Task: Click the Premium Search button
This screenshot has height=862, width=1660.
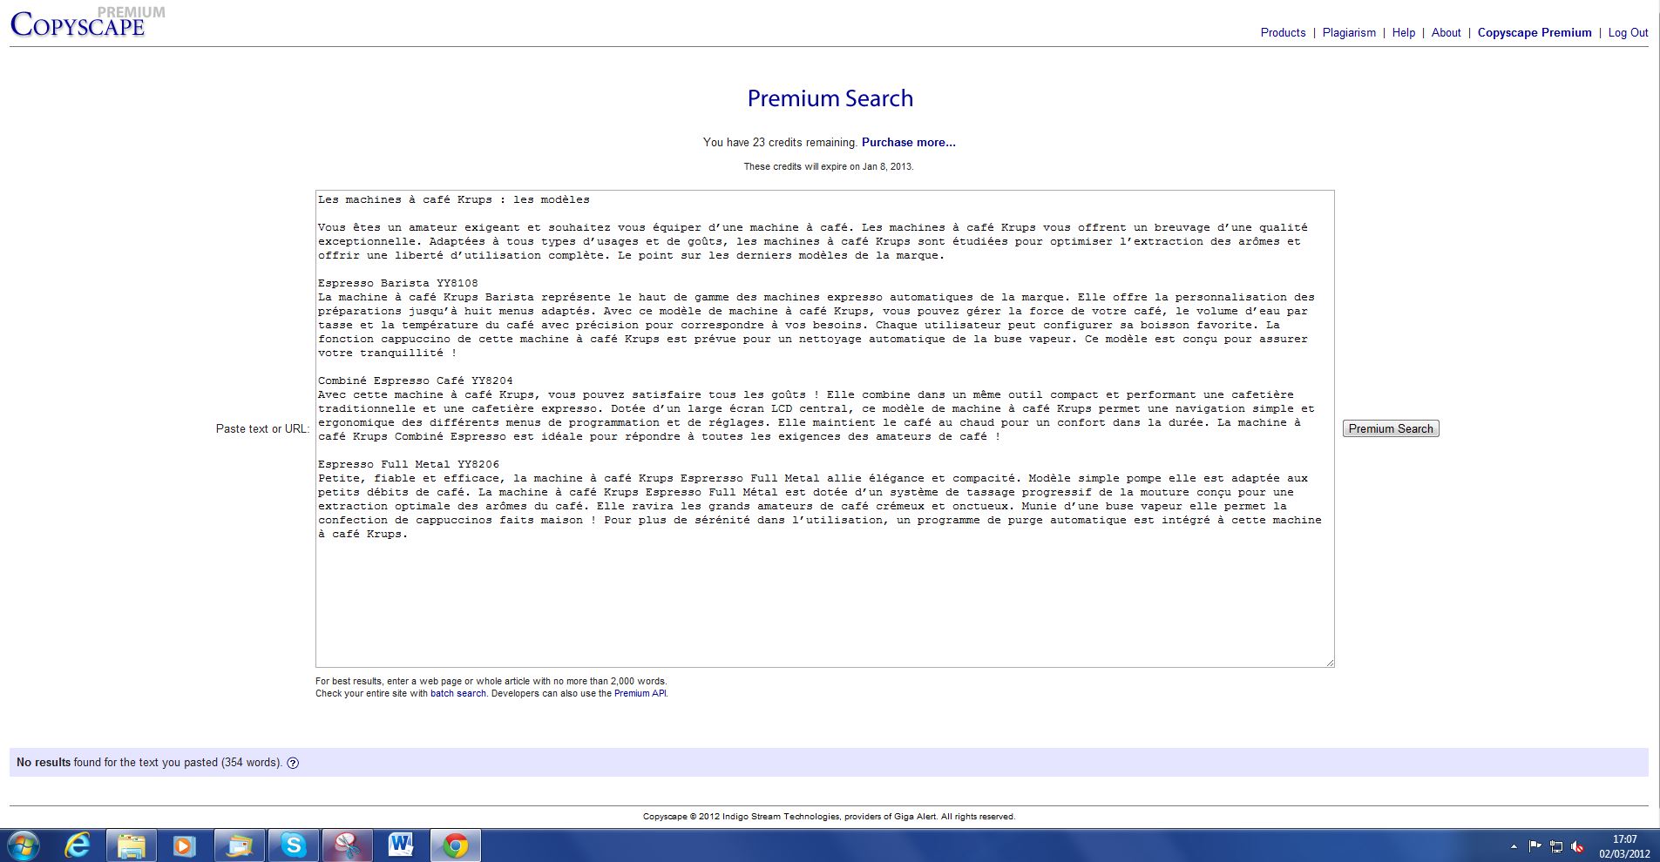Action: pyautogui.click(x=1390, y=428)
